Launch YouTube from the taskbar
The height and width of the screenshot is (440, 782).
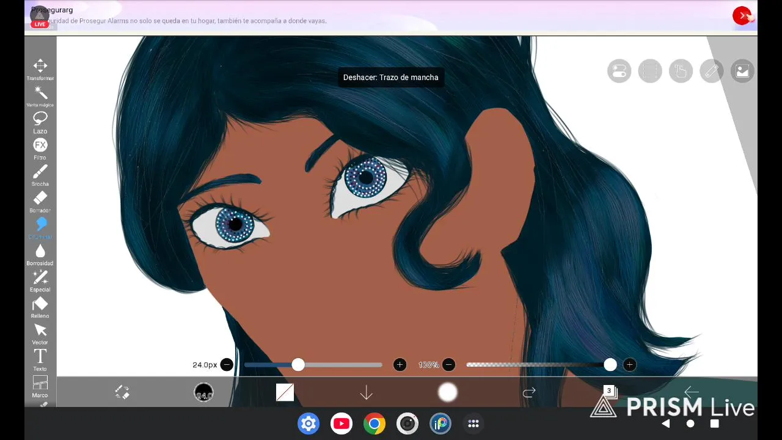(342, 424)
